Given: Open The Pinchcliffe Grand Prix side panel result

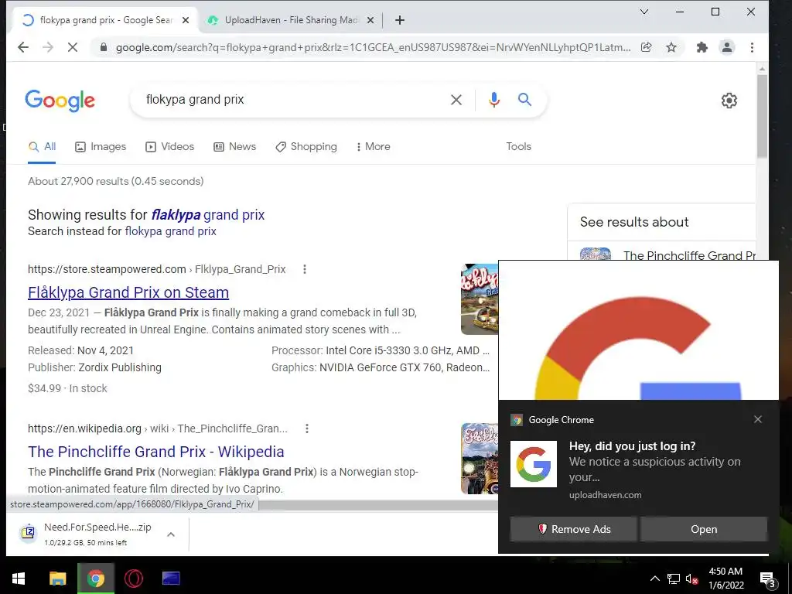Looking at the screenshot, I should tap(667, 254).
